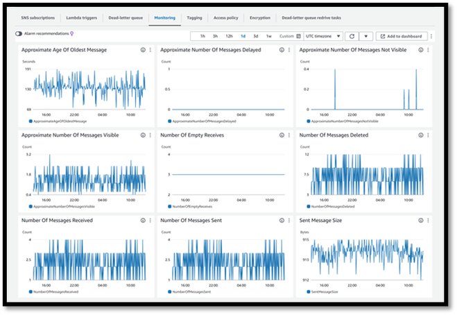Open the Access policy tab
Viewport: 457px width, 315px height.
coord(226,18)
